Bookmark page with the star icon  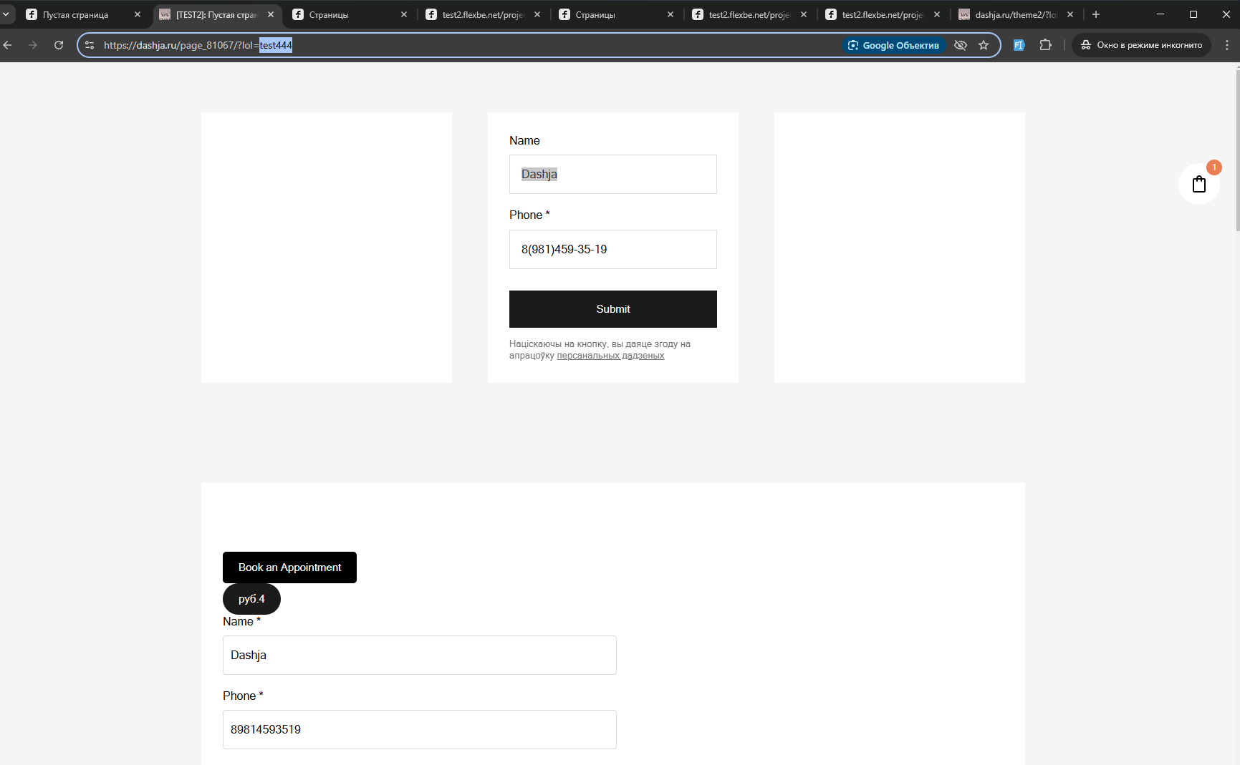(x=984, y=45)
